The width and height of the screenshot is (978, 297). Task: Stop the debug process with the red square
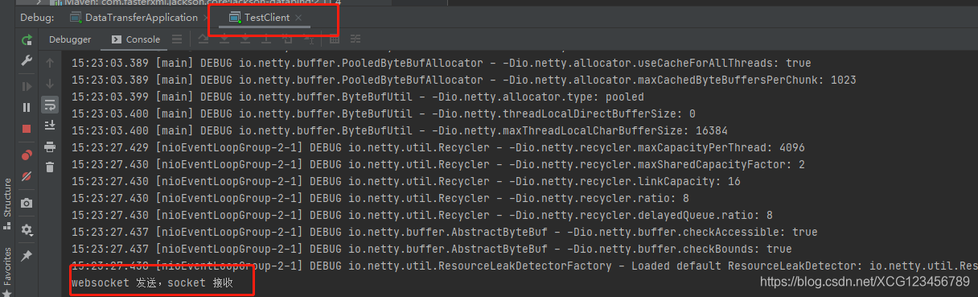[27, 129]
